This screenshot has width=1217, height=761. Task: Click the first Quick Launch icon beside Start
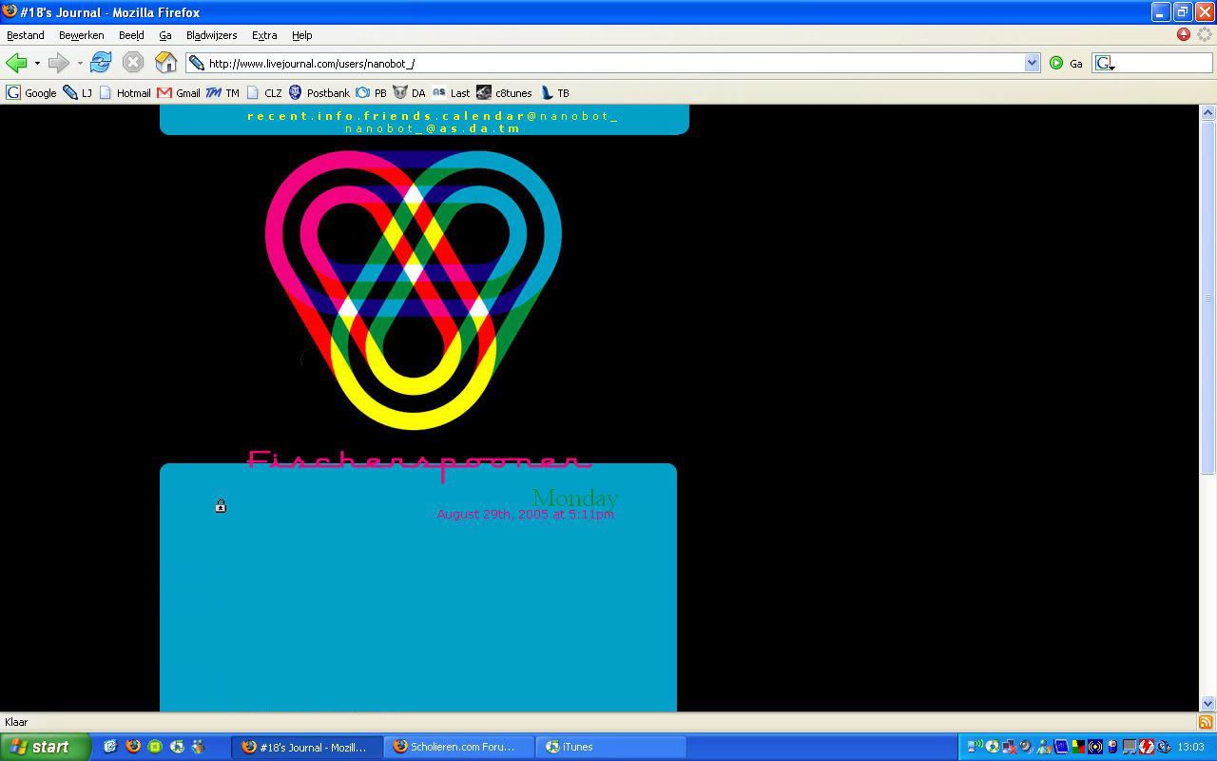click(110, 747)
